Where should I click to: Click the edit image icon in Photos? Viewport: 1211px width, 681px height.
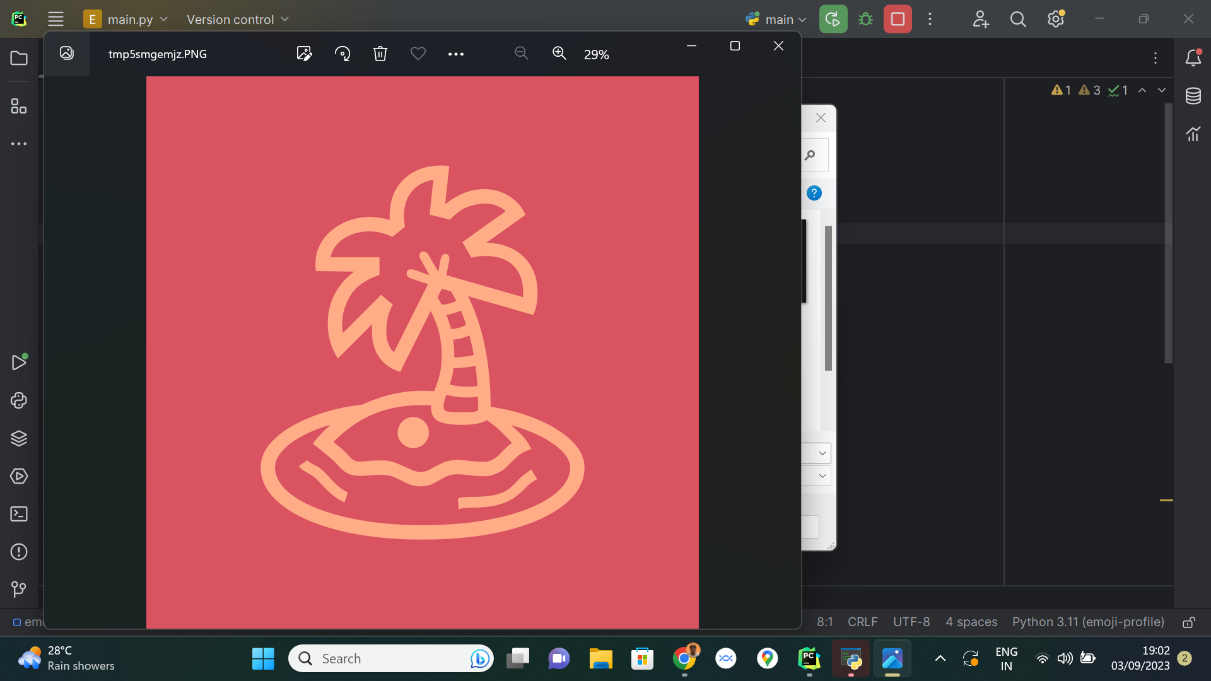[x=304, y=54]
